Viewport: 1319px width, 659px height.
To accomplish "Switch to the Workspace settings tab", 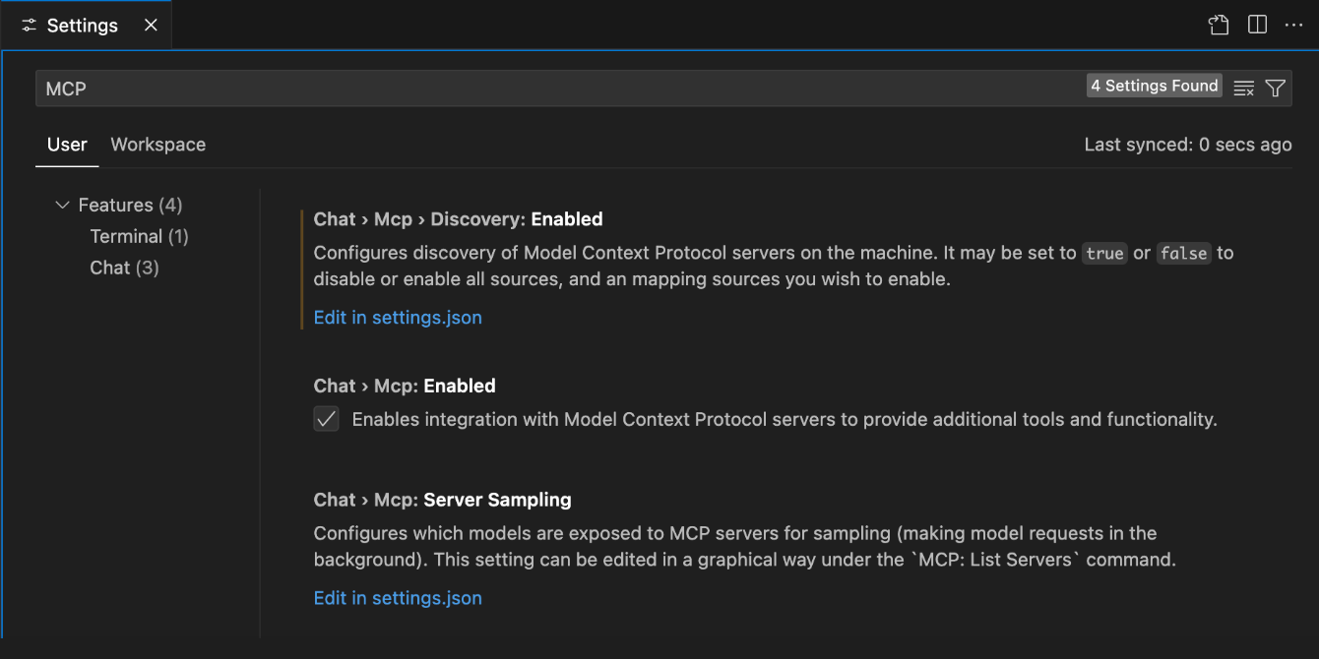I will click(157, 144).
